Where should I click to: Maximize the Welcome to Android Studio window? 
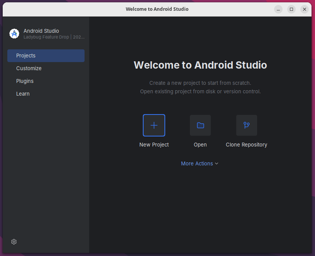291,9
